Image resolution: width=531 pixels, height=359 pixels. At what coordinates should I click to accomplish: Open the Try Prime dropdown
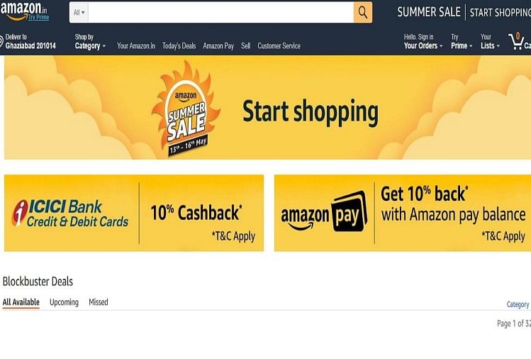click(x=462, y=42)
